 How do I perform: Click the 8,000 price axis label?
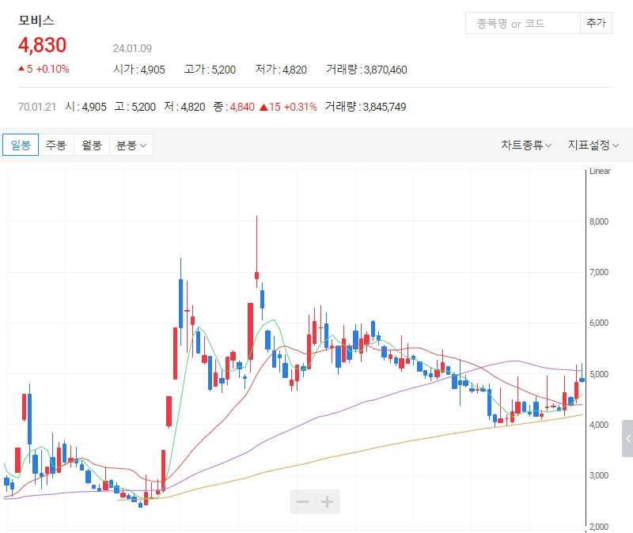coord(599,221)
